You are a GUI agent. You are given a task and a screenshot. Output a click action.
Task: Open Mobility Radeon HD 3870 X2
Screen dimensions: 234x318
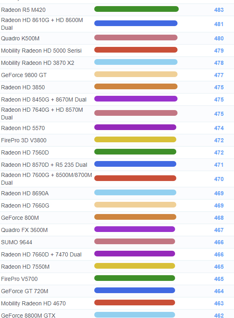(x=38, y=63)
